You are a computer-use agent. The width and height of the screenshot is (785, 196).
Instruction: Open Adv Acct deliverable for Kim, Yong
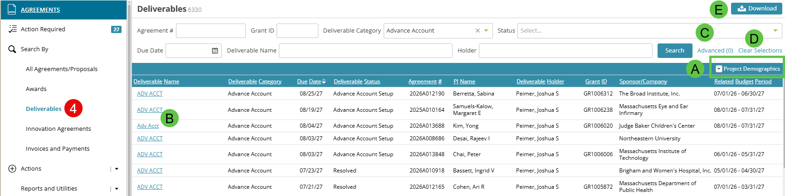(148, 126)
